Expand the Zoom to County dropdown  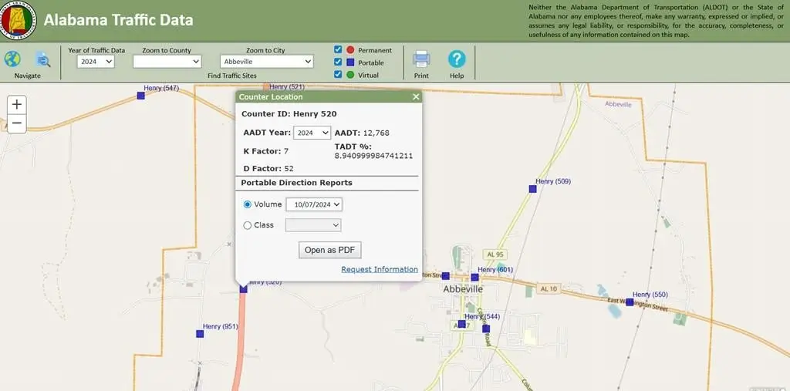click(x=167, y=62)
